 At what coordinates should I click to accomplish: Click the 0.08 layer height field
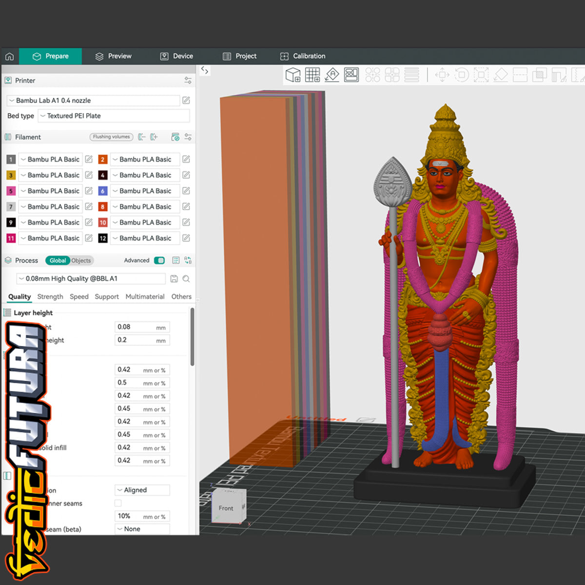[141, 327]
